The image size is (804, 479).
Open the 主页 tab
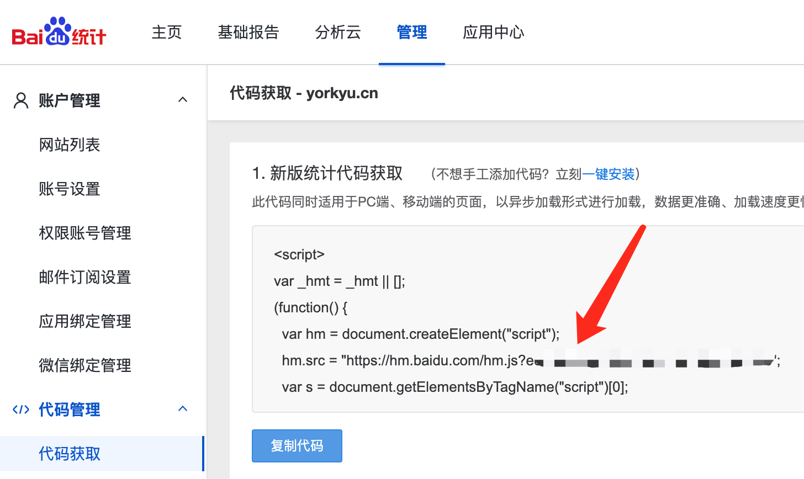click(167, 32)
